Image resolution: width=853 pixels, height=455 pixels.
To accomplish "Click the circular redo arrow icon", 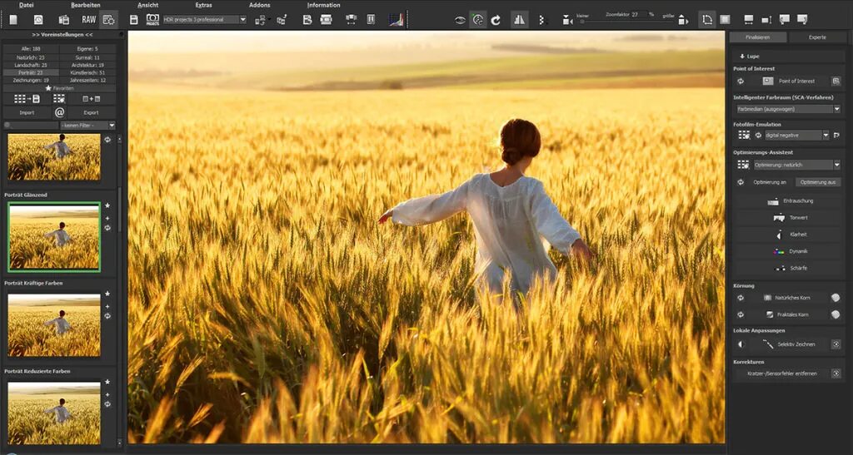I will (x=496, y=20).
